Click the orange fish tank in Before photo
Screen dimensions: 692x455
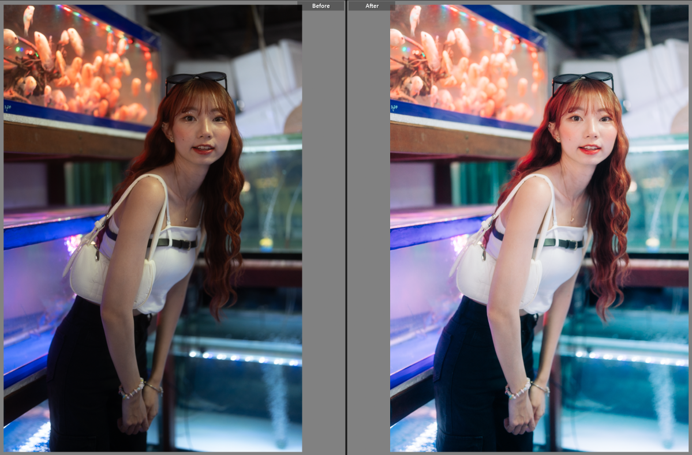point(81,63)
